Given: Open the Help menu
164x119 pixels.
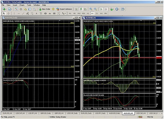Looking at the screenshot, I should point(44,5).
